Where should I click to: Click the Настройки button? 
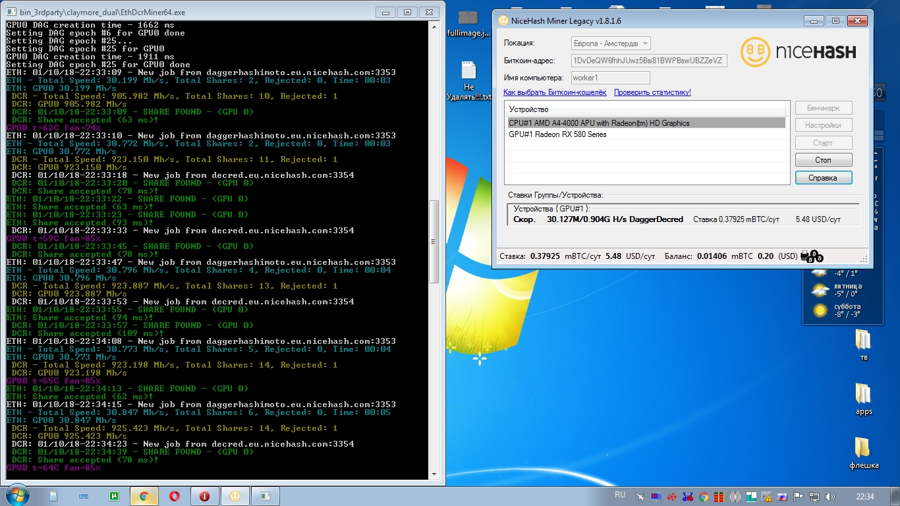824,125
